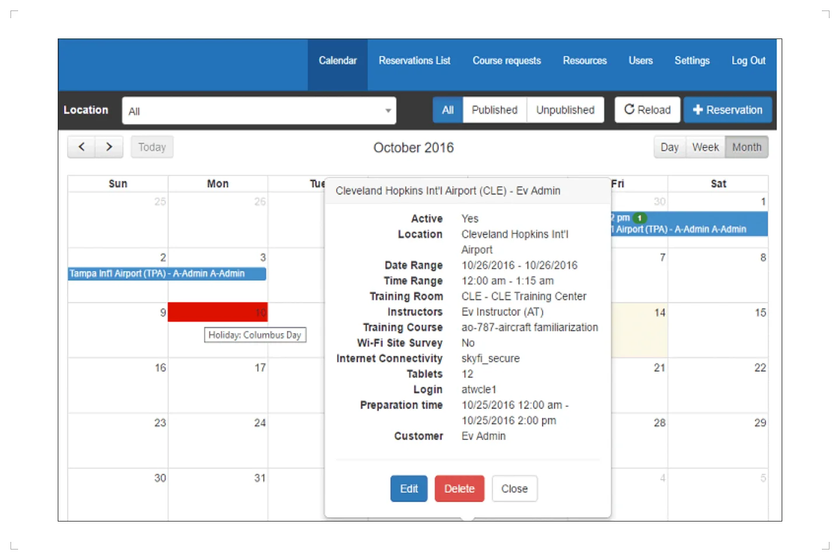Select October 24 day number

coord(260,422)
